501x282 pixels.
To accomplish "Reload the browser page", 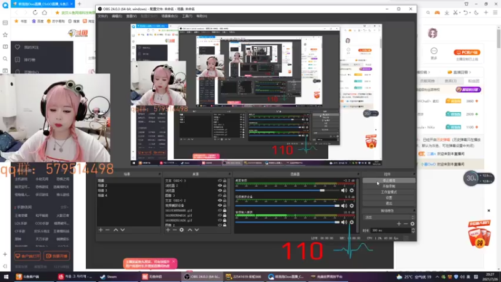I will [x=35, y=13].
